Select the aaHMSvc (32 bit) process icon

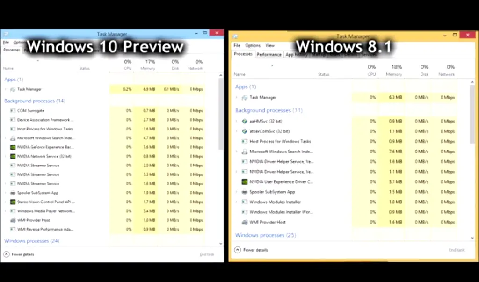(244, 121)
